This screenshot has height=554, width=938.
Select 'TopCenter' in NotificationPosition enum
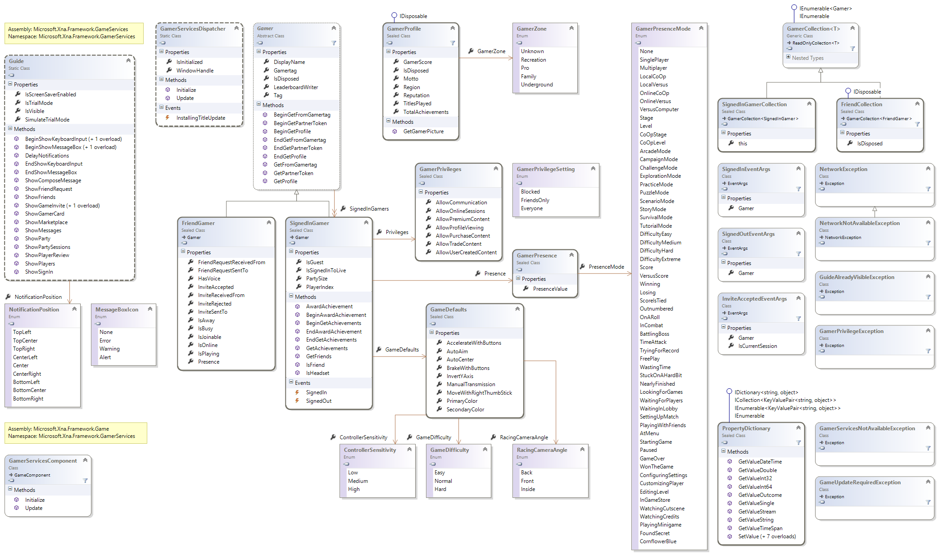(x=25, y=341)
